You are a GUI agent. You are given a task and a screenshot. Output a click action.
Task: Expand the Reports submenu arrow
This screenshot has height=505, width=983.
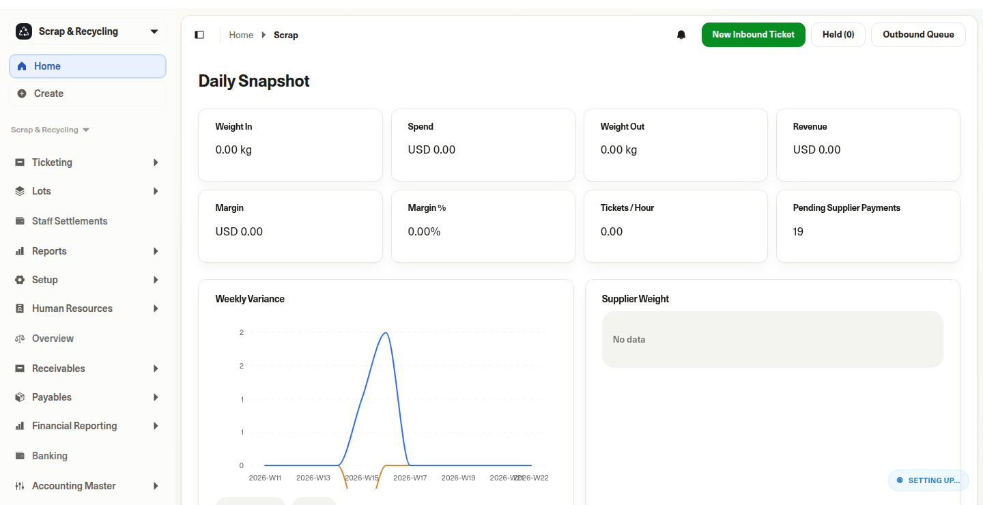pos(156,251)
